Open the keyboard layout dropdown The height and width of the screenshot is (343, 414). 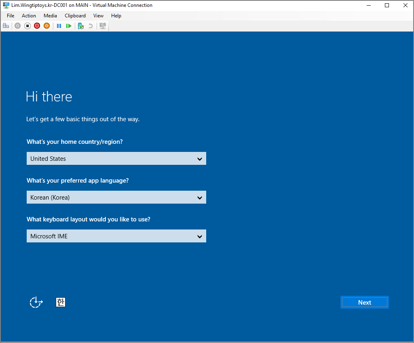116,236
